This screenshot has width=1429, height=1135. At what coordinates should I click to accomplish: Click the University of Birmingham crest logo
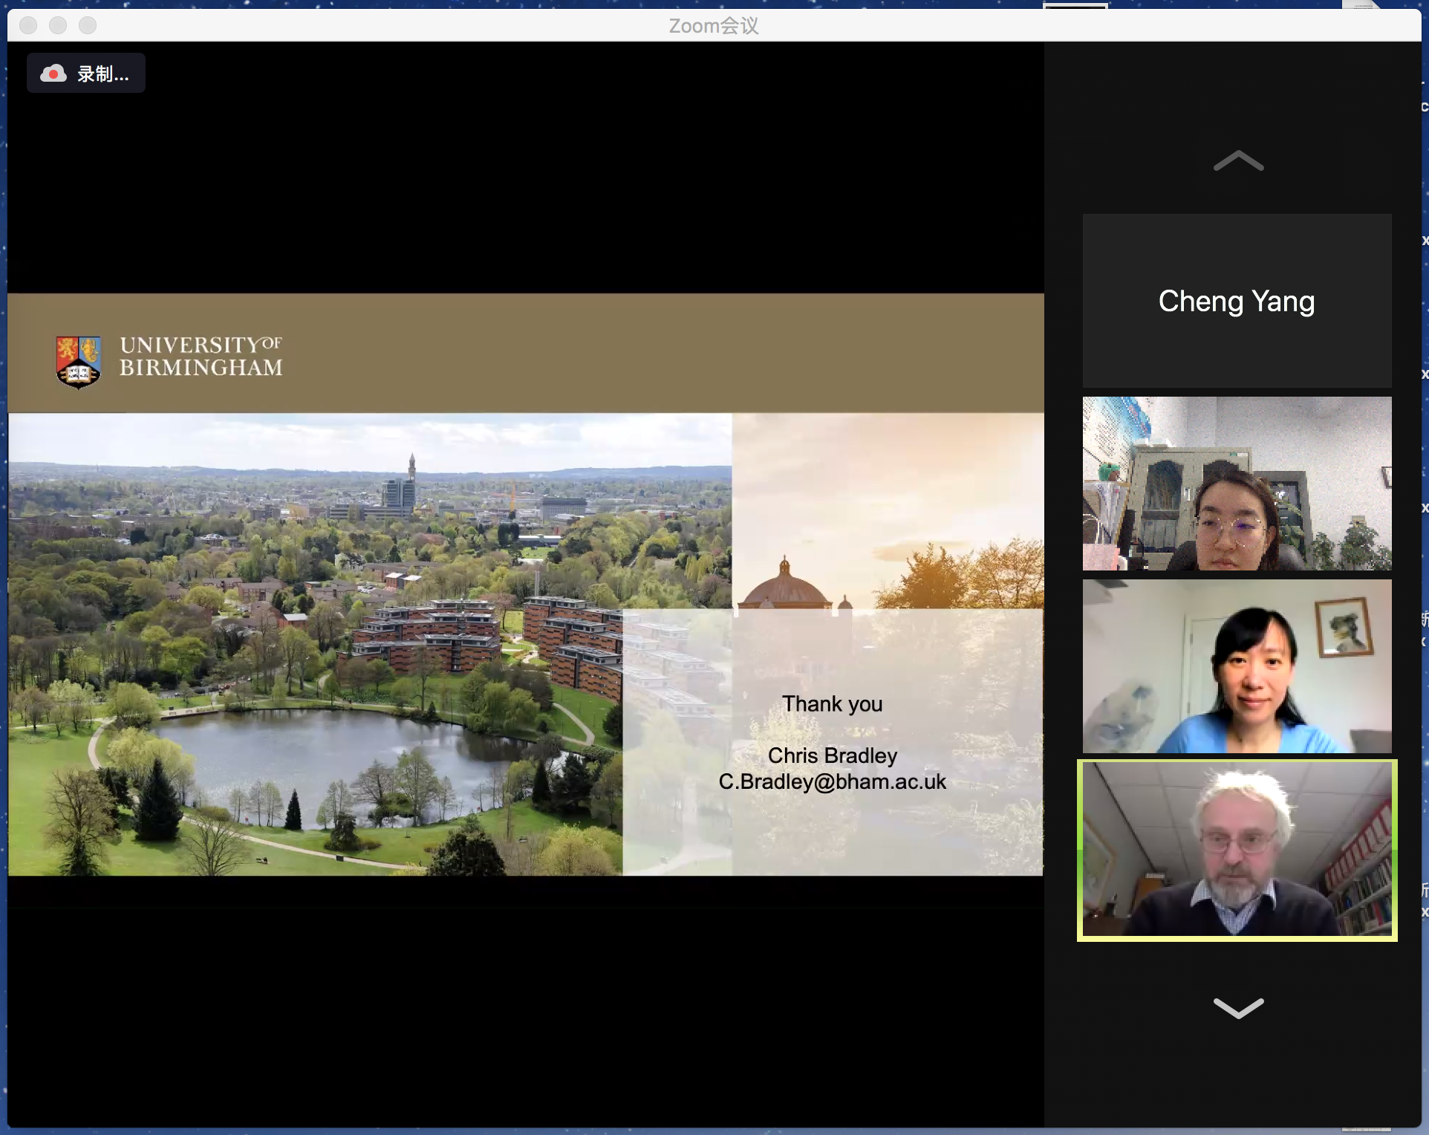78,362
